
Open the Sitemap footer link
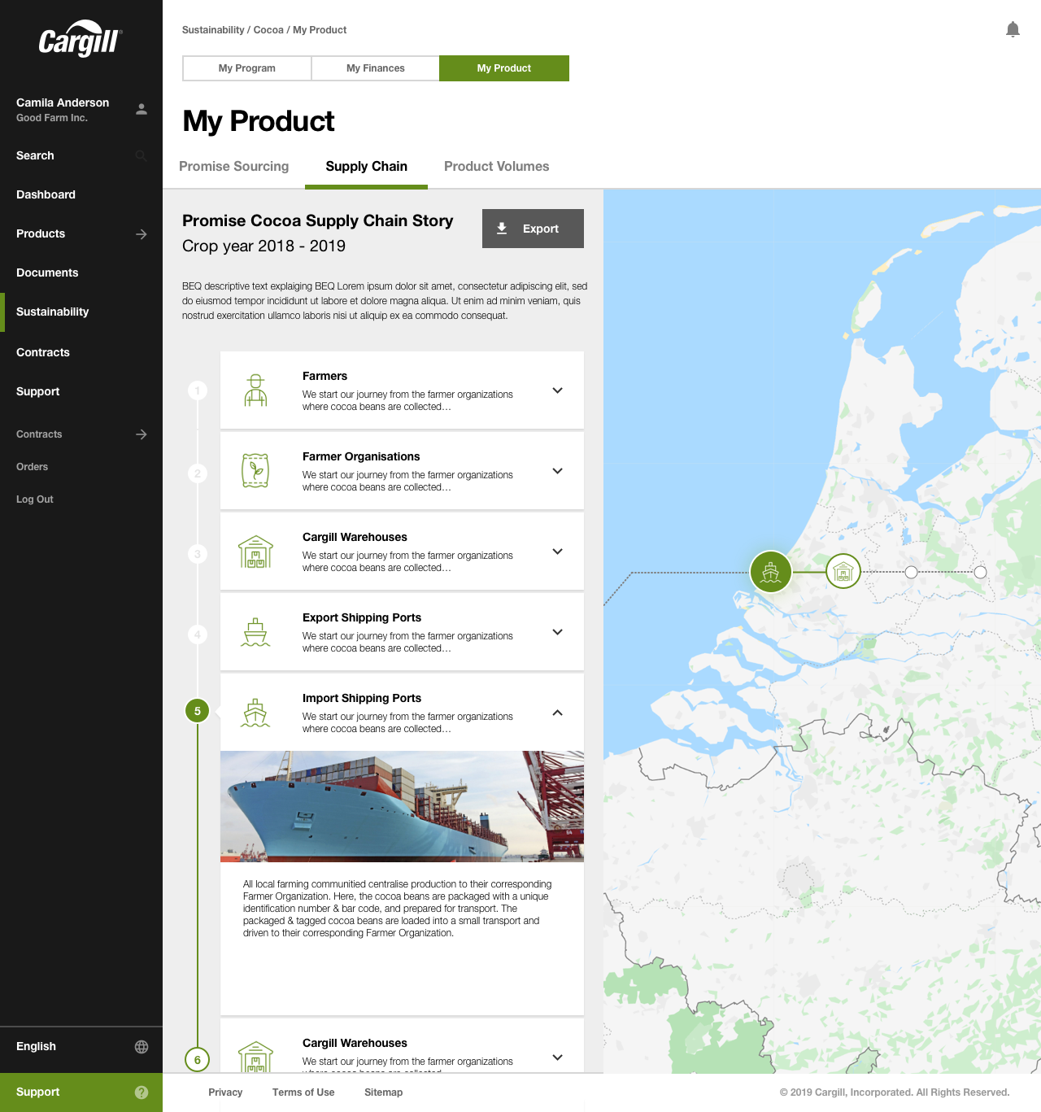pyautogui.click(x=384, y=1092)
